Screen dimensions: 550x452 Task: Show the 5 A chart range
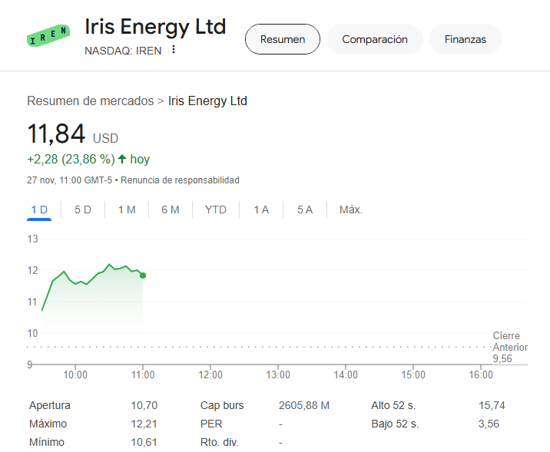click(305, 210)
